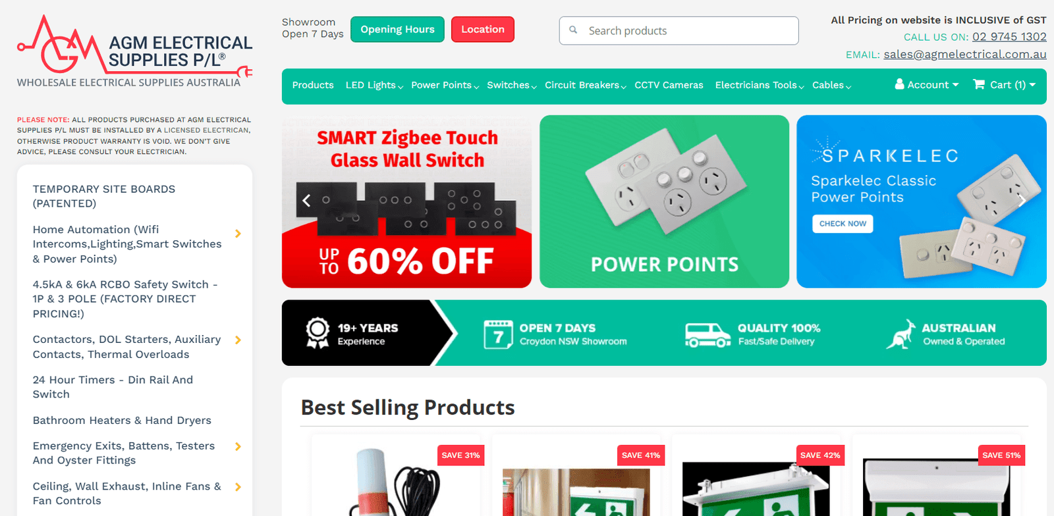1054x516 pixels.
Task: Open the sales@agmelectrical.com.au email link
Action: 965,55
